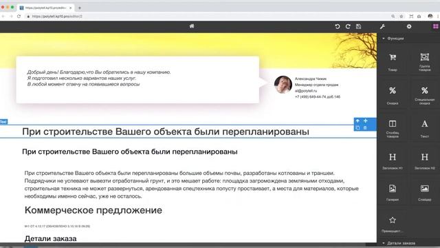Click the plus icon on selected block
The width and height of the screenshot is (440, 248).
click(x=365, y=121)
